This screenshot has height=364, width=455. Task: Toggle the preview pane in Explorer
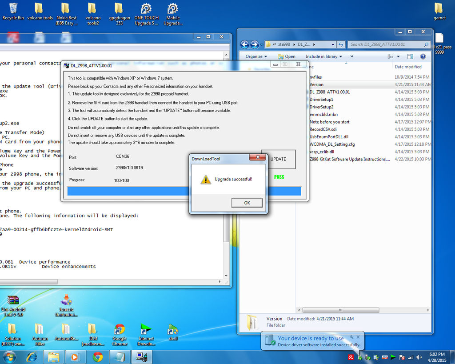pyautogui.click(x=410, y=56)
